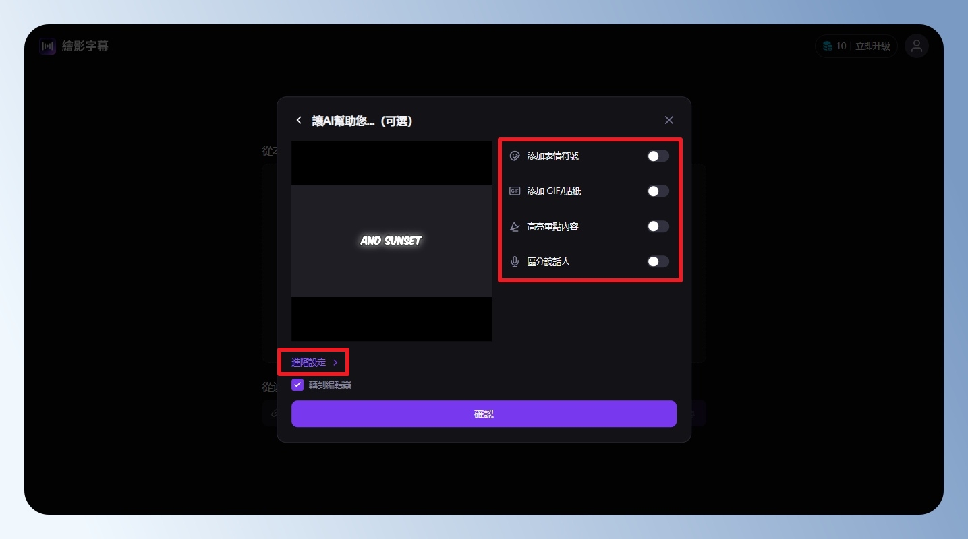968x539 pixels.
Task: Enable the 添加表情符號 toggle switch
Action: pos(658,156)
